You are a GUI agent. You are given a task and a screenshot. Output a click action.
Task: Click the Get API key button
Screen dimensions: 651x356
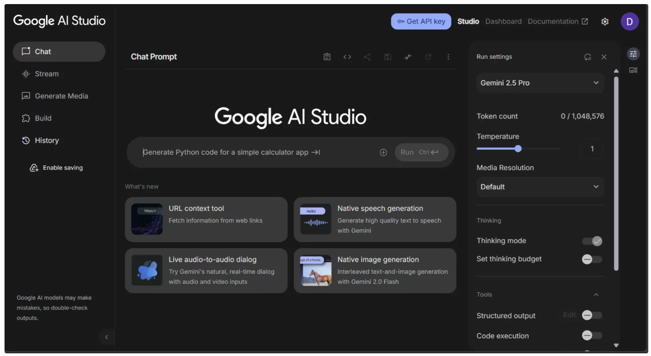[x=421, y=22]
